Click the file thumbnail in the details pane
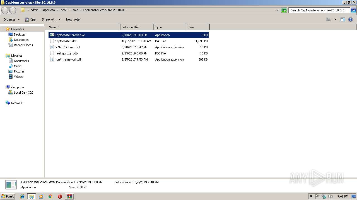Image resolution: width=357 pixels, height=200 pixels. (x=11, y=185)
